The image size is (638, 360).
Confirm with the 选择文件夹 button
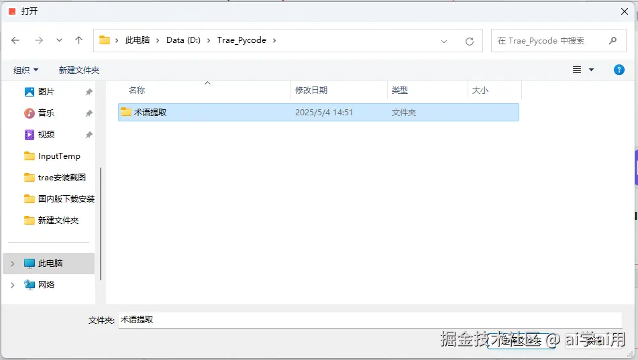coord(521,340)
